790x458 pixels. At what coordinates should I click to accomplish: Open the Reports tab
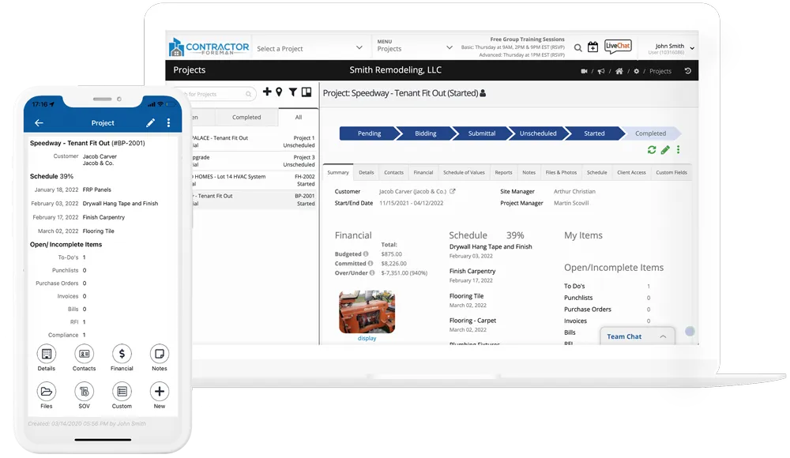503,172
